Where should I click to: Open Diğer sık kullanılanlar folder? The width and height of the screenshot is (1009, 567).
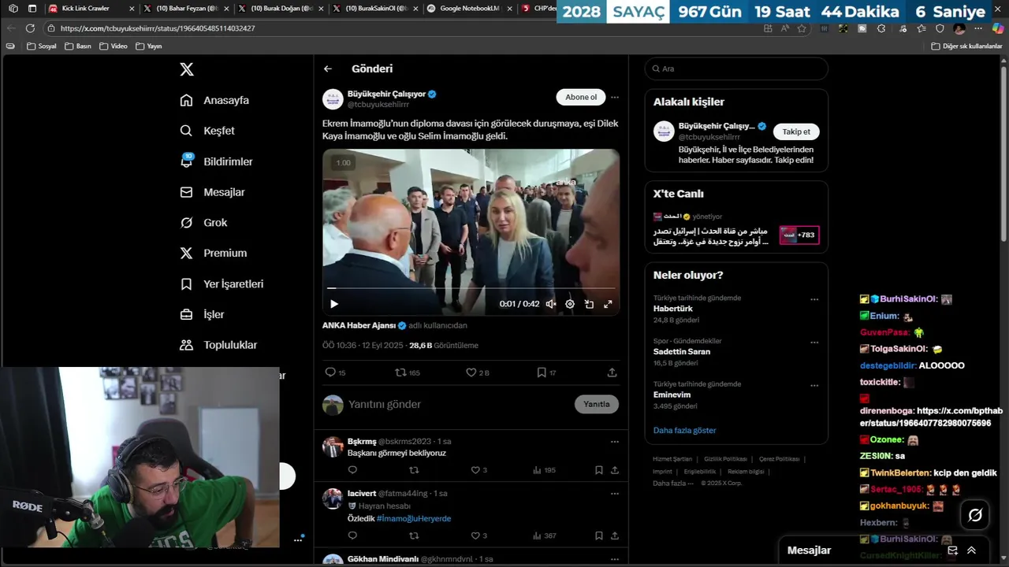tap(966, 46)
